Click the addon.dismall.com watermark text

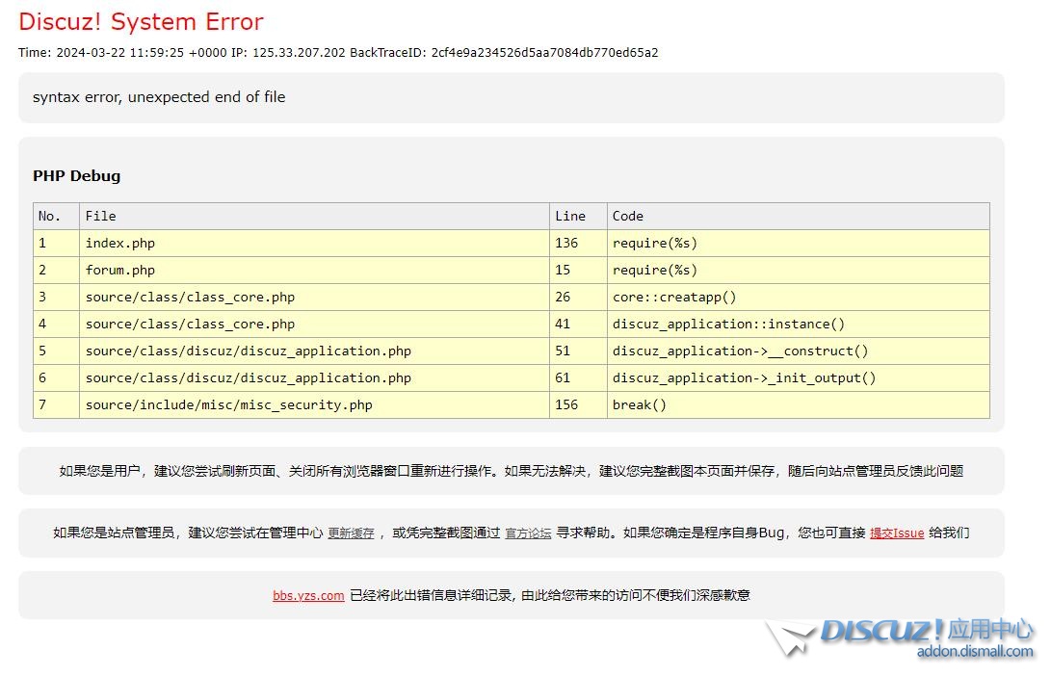(x=974, y=652)
